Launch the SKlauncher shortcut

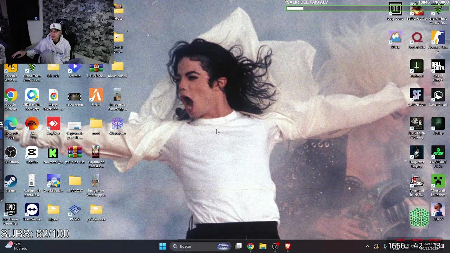point(117,126)
